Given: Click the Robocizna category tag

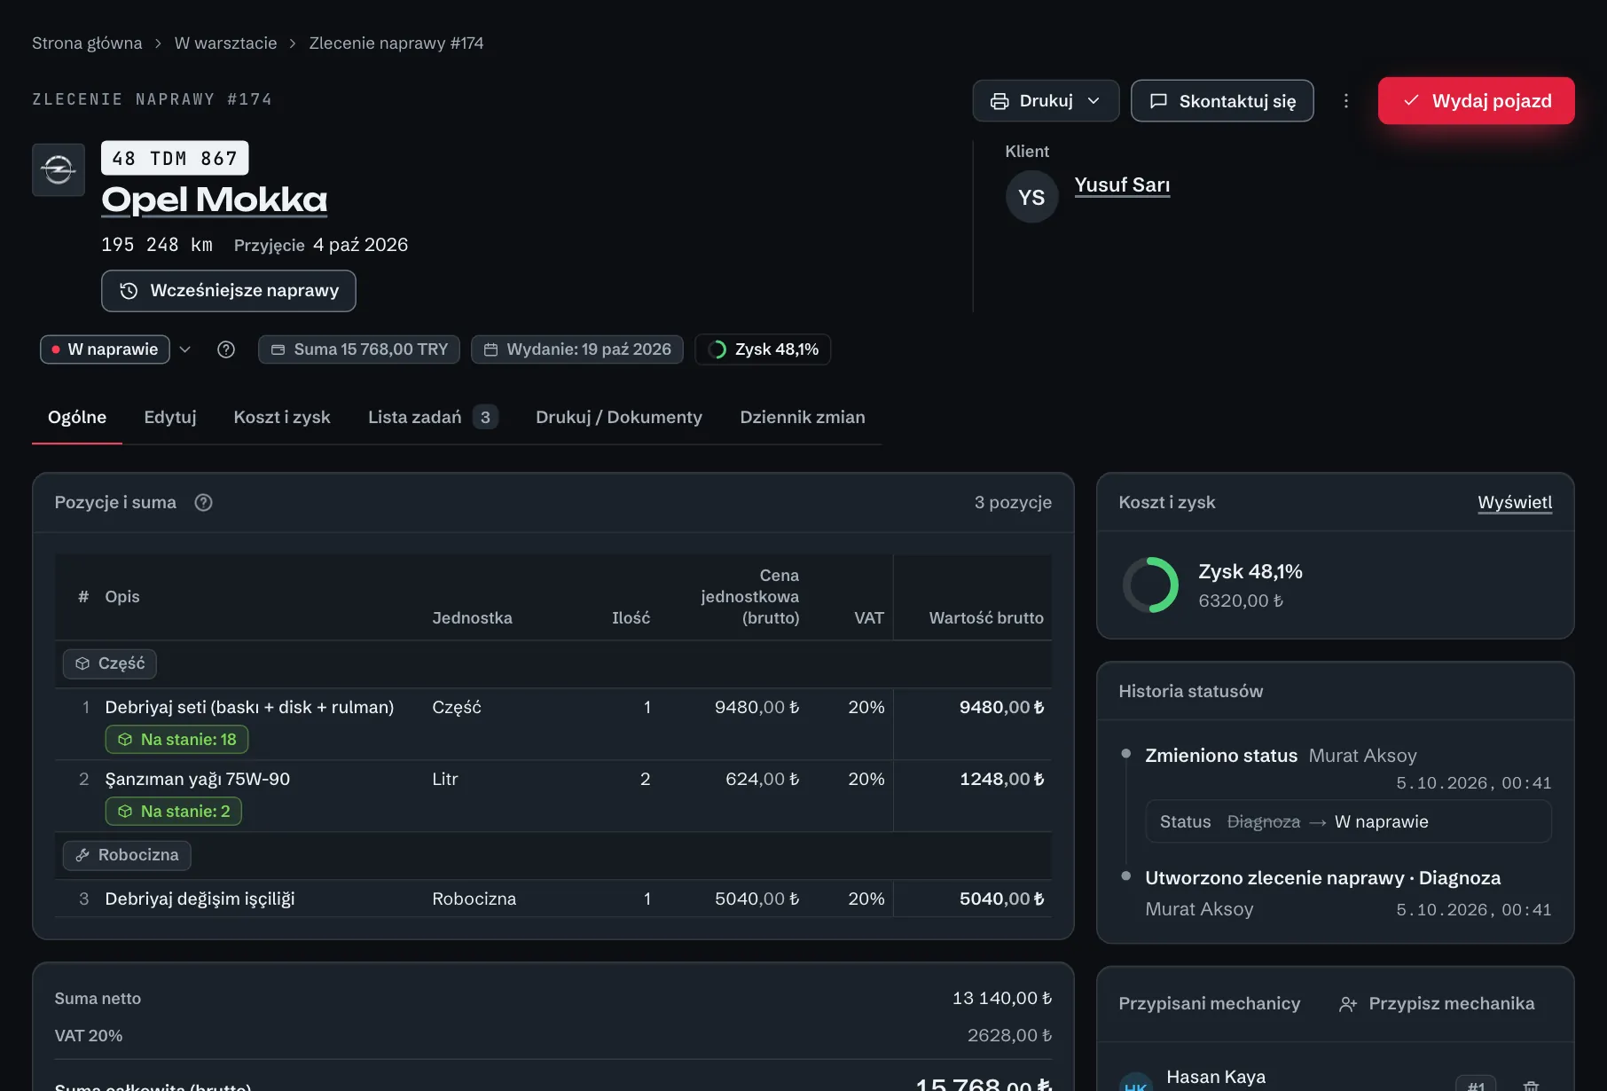Looking at the screenshot, I should click(127, 855).
